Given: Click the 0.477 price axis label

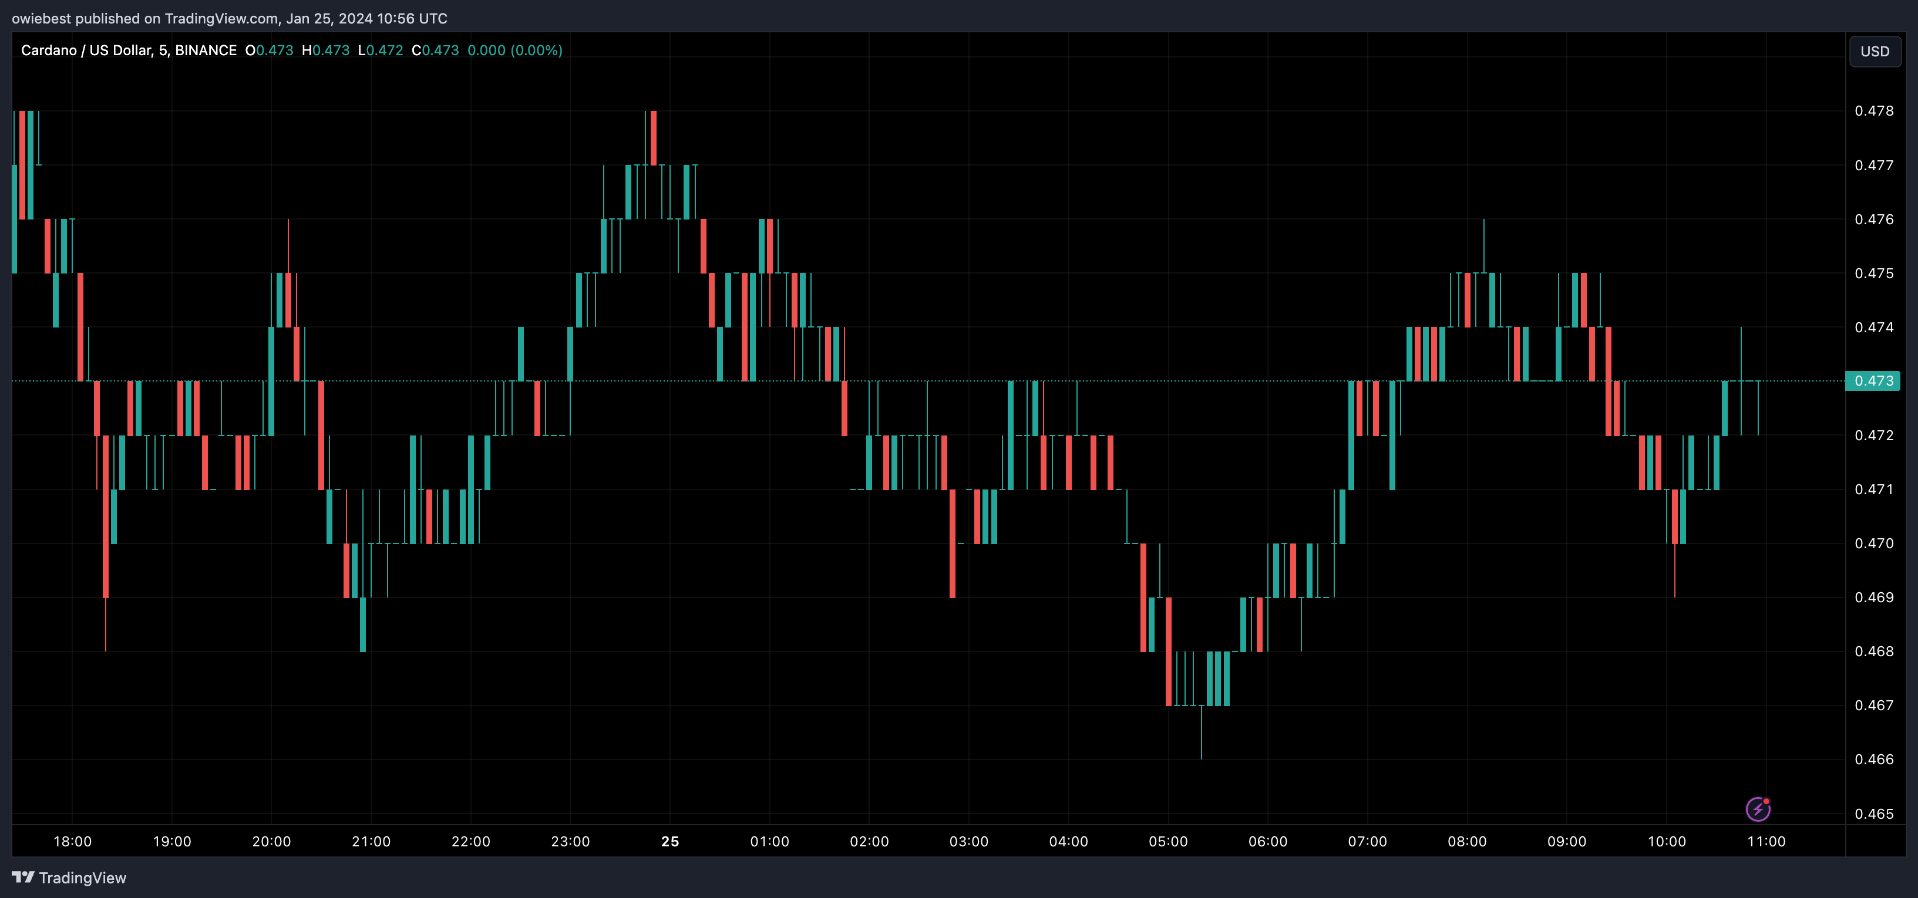Looking at the screenshot, I should tap(1873, 165).
